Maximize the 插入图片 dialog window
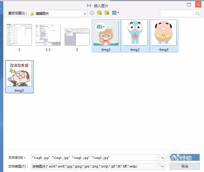This screenshot has height=172, width=204. 189,5
